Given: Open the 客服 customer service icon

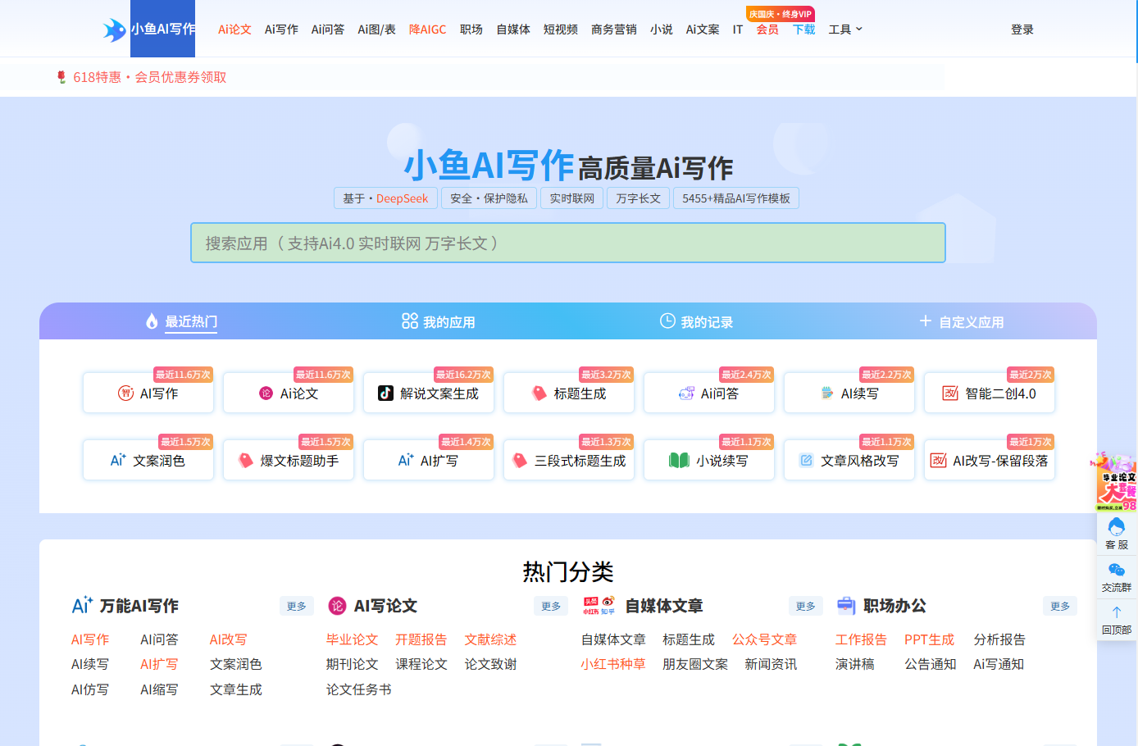Looking at the screenshot, I should click(1116, 533).
